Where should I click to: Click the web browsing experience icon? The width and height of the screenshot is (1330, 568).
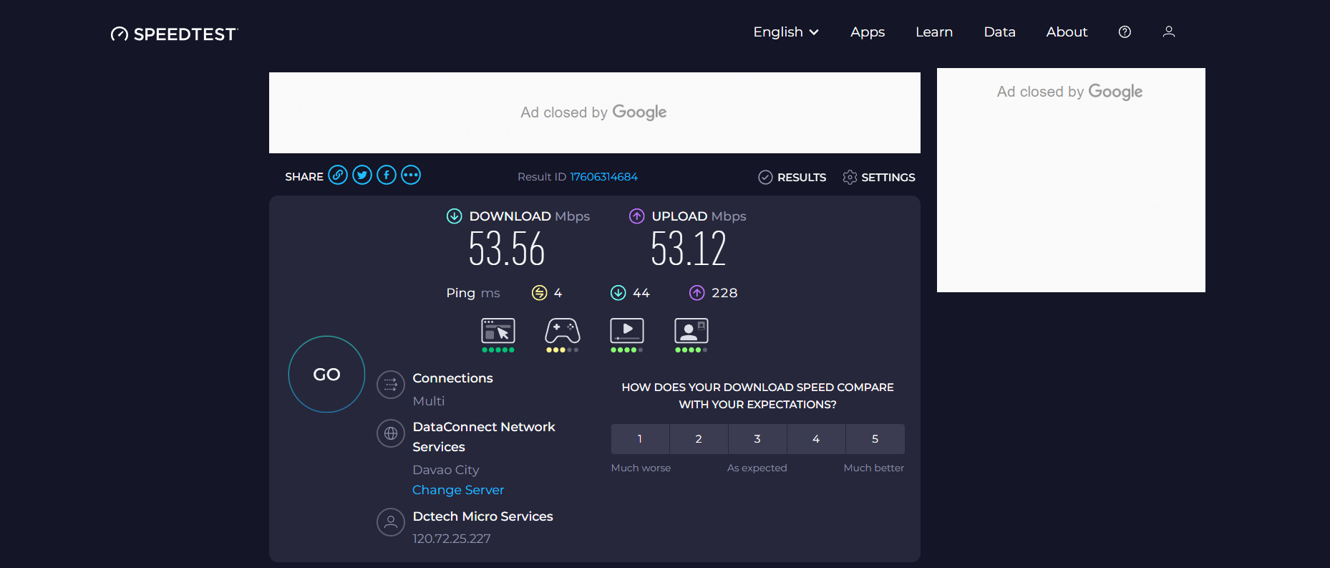[x=498, y=334]
